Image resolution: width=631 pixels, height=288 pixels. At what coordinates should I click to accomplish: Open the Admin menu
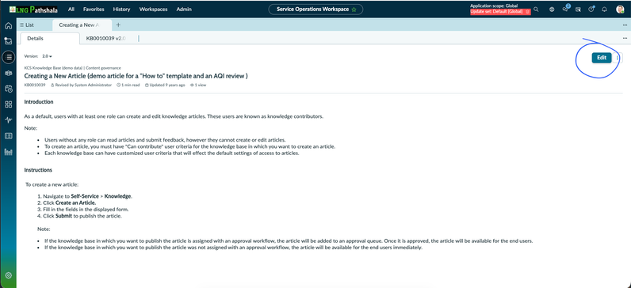pyautogui.click(x=184, y=9)
